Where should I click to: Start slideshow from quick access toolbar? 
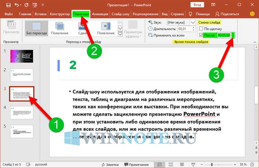click(x=35, y=5)
